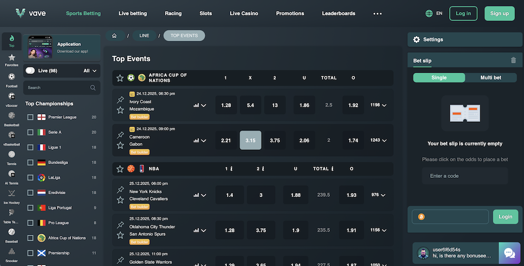The width and height of the screenshot is (524, 266).
Task: Select Ice Hockey in the sidebar
Action: click(x=12, y=196)
